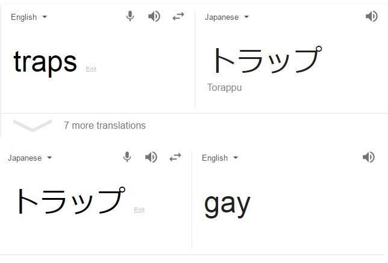Click Edit next to the word 'traps'
The image size is (388, 263).
[x=91, y=69]
